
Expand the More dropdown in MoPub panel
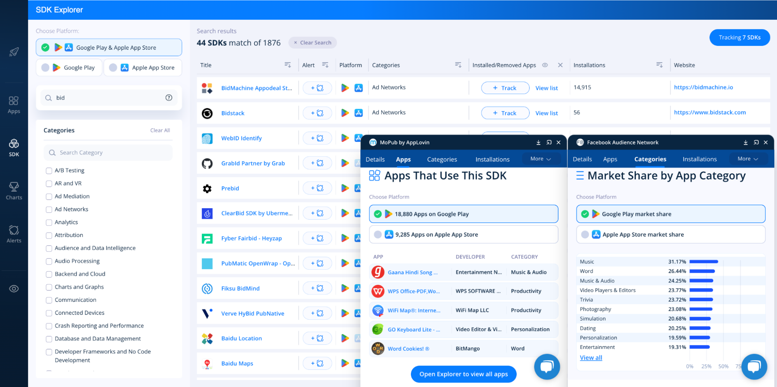point(541,159)
